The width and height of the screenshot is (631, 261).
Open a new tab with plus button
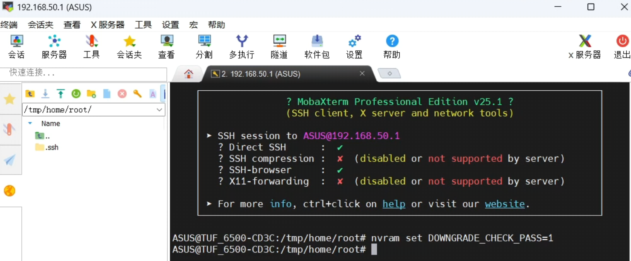[390, 74]
